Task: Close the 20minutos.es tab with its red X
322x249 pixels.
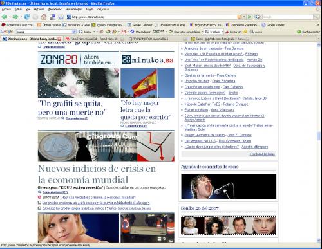Action: point(59,39)
